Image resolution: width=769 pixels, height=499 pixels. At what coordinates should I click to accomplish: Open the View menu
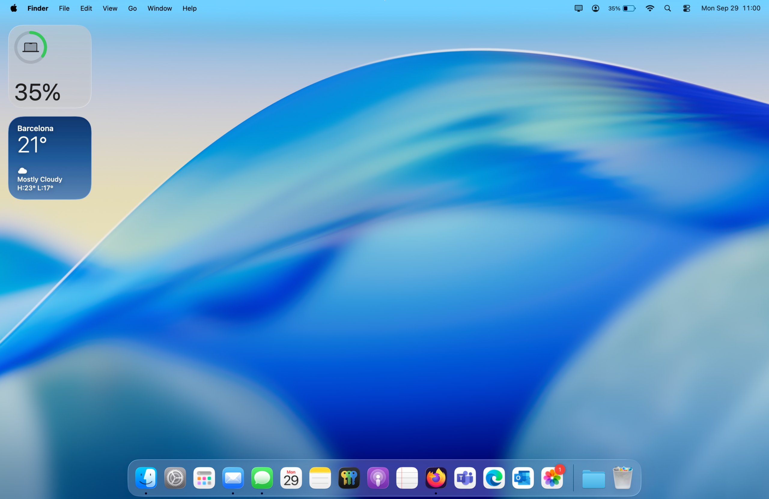pyautogui.click(x=110, y=8)
